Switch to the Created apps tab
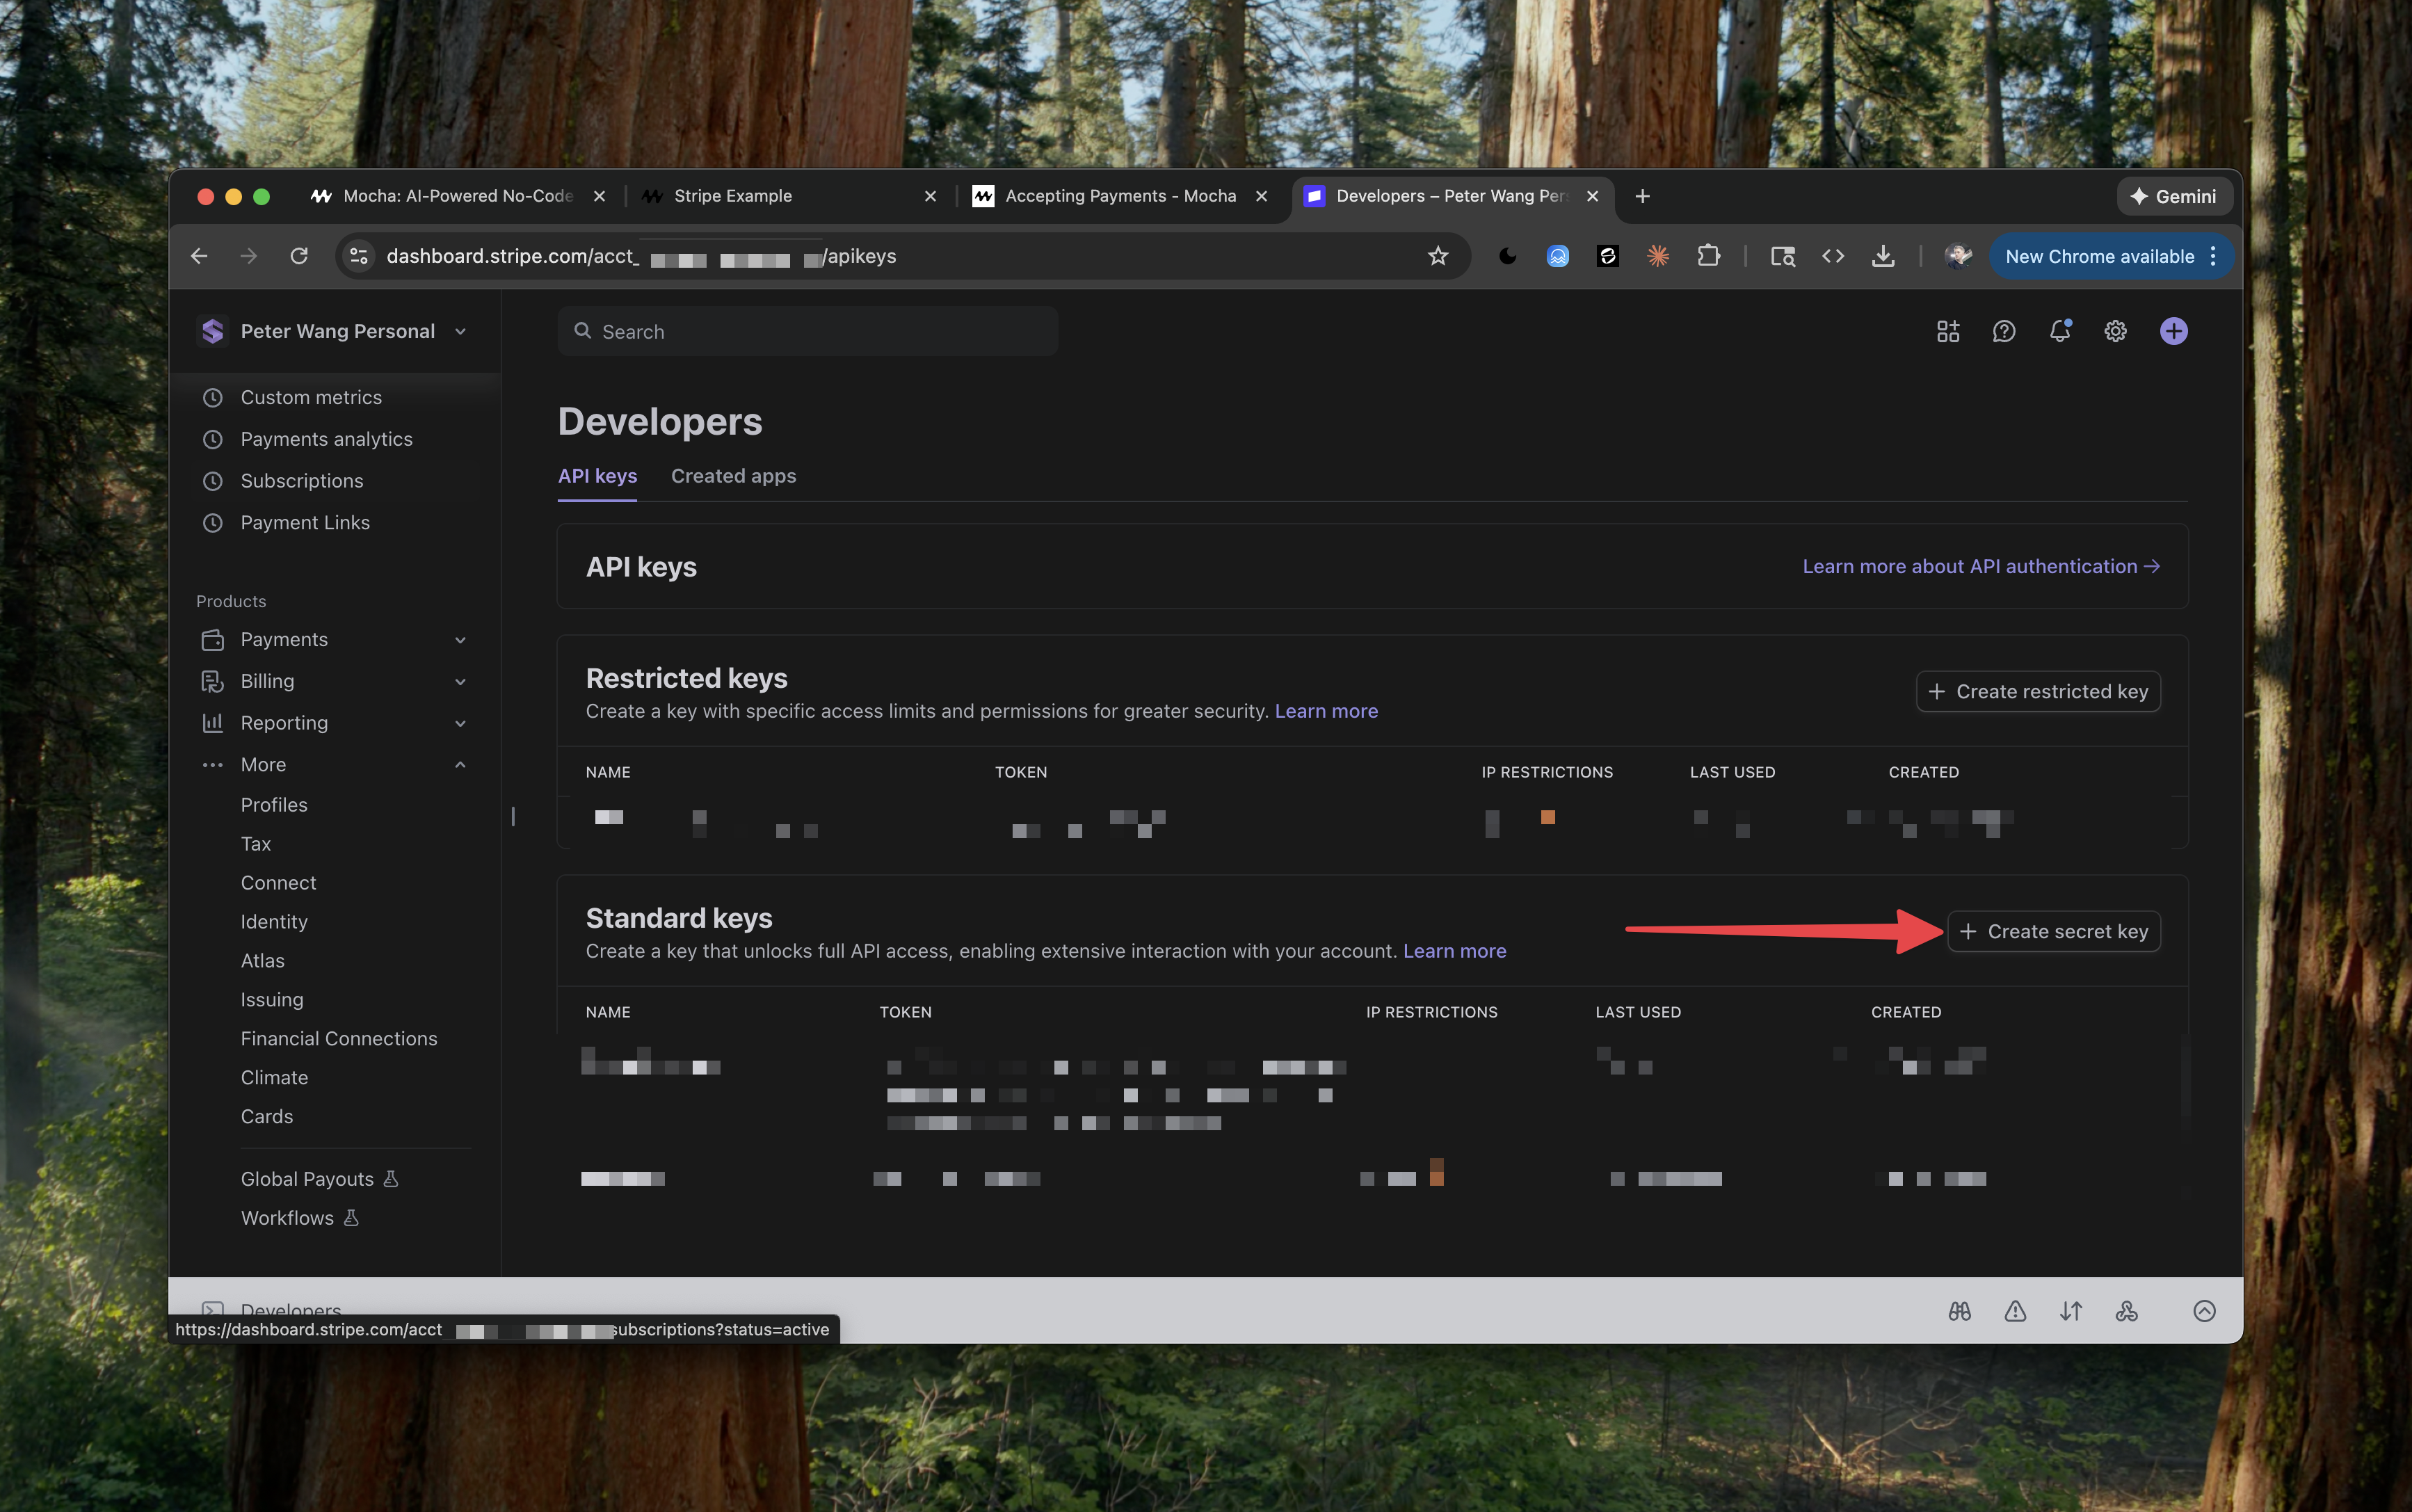The width and height of the screenshot is (2412, 1512). 733,476
